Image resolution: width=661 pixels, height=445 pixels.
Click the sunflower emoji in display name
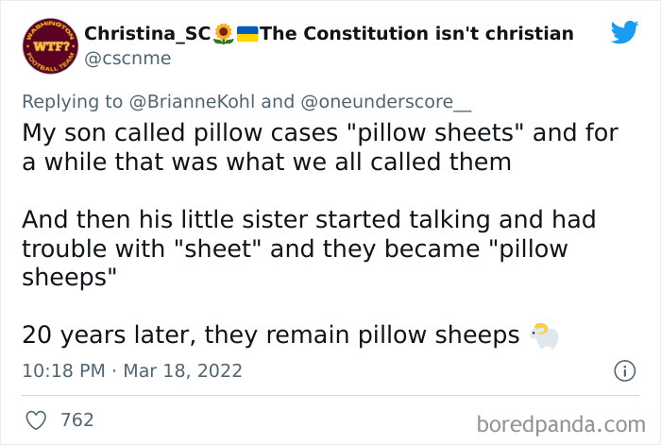click(x=223, y=34)
